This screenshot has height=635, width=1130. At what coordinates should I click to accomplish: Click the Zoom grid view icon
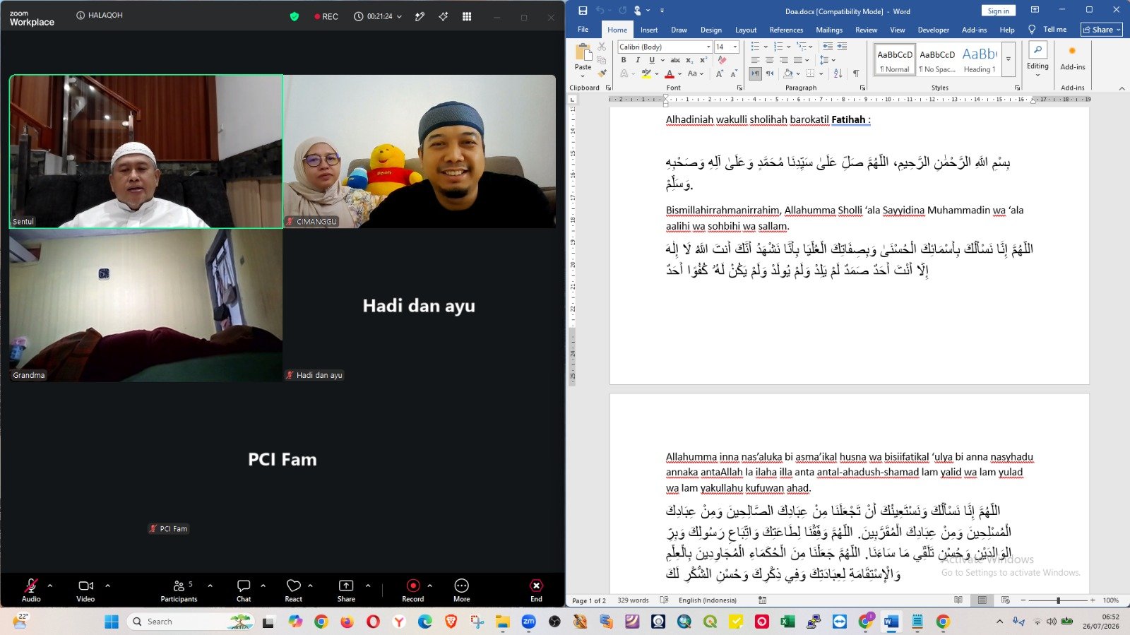467,16
